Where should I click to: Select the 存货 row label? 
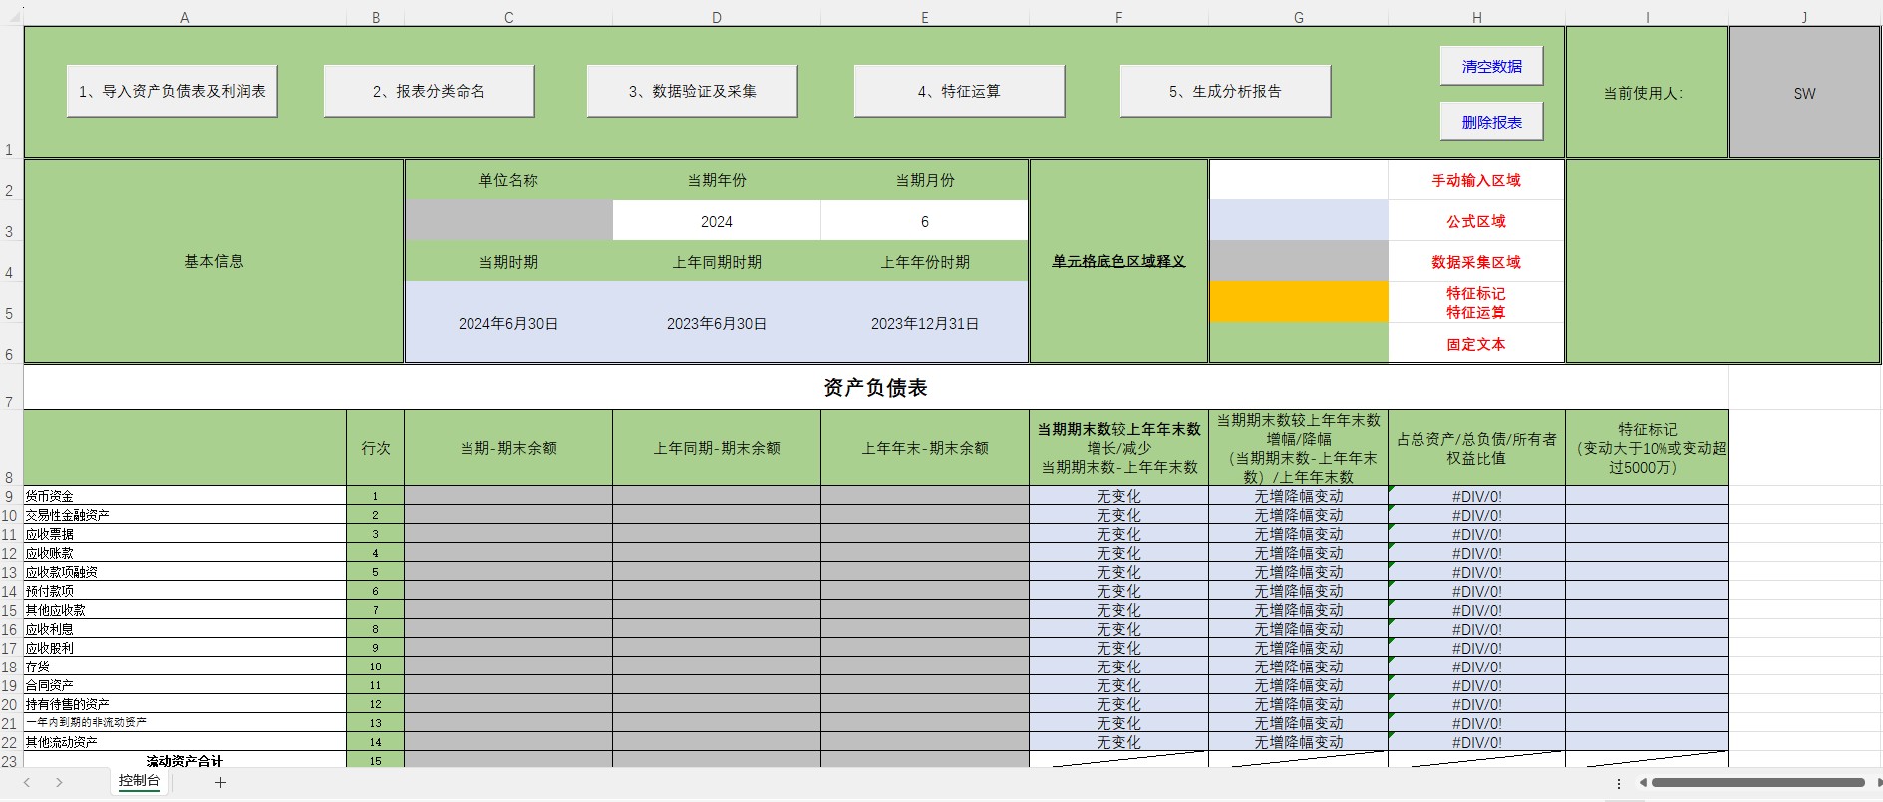[x=184, y=667]
